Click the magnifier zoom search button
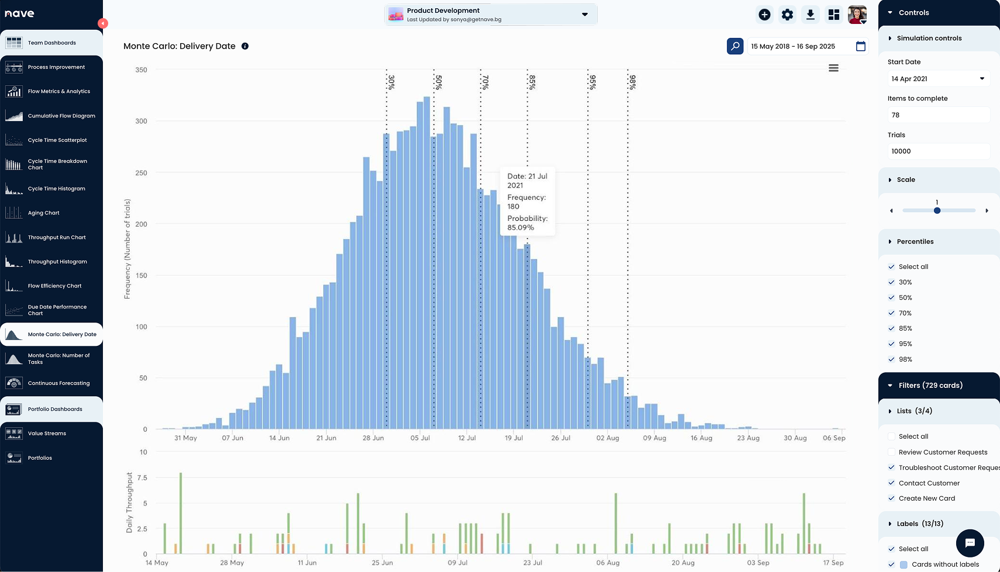This screenshot has height=572, width=1000. 735,46
